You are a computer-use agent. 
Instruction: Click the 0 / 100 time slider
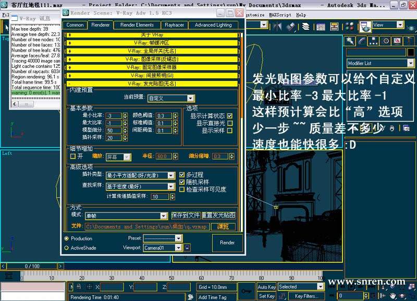(x=32, y=266)
